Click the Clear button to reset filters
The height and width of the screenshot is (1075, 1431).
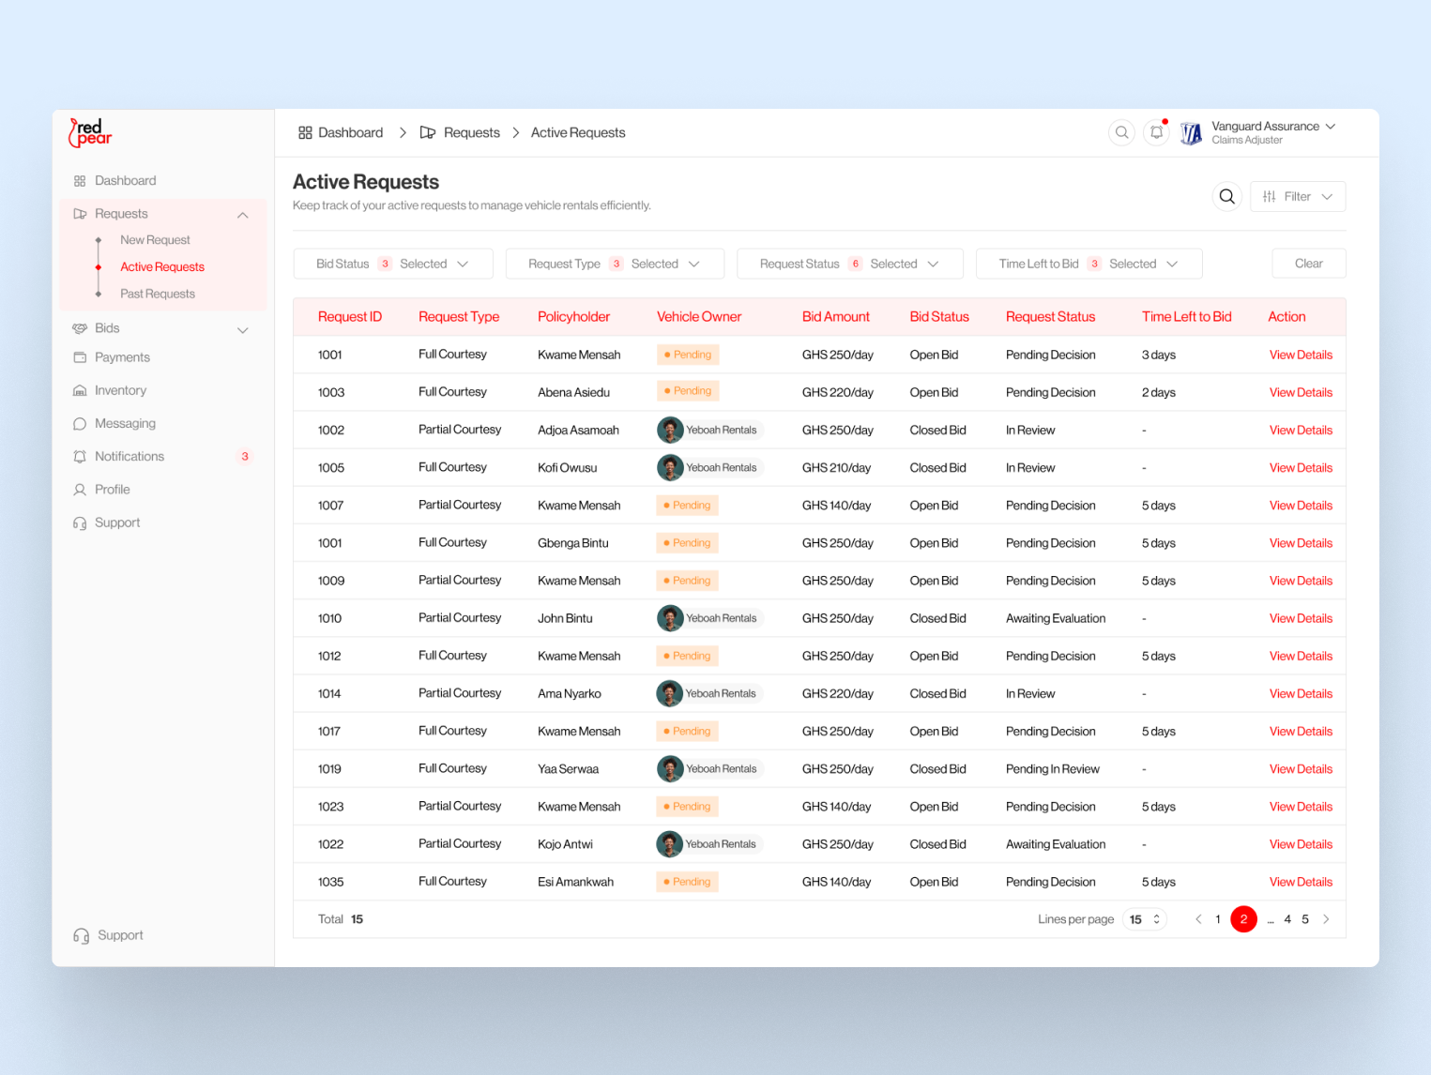[x=1308, y=264]
